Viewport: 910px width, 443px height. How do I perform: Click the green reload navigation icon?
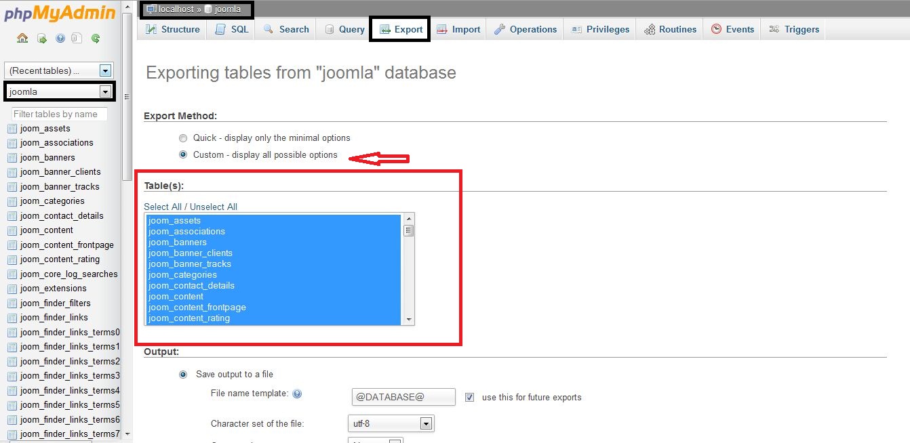[x=96, y=39]
